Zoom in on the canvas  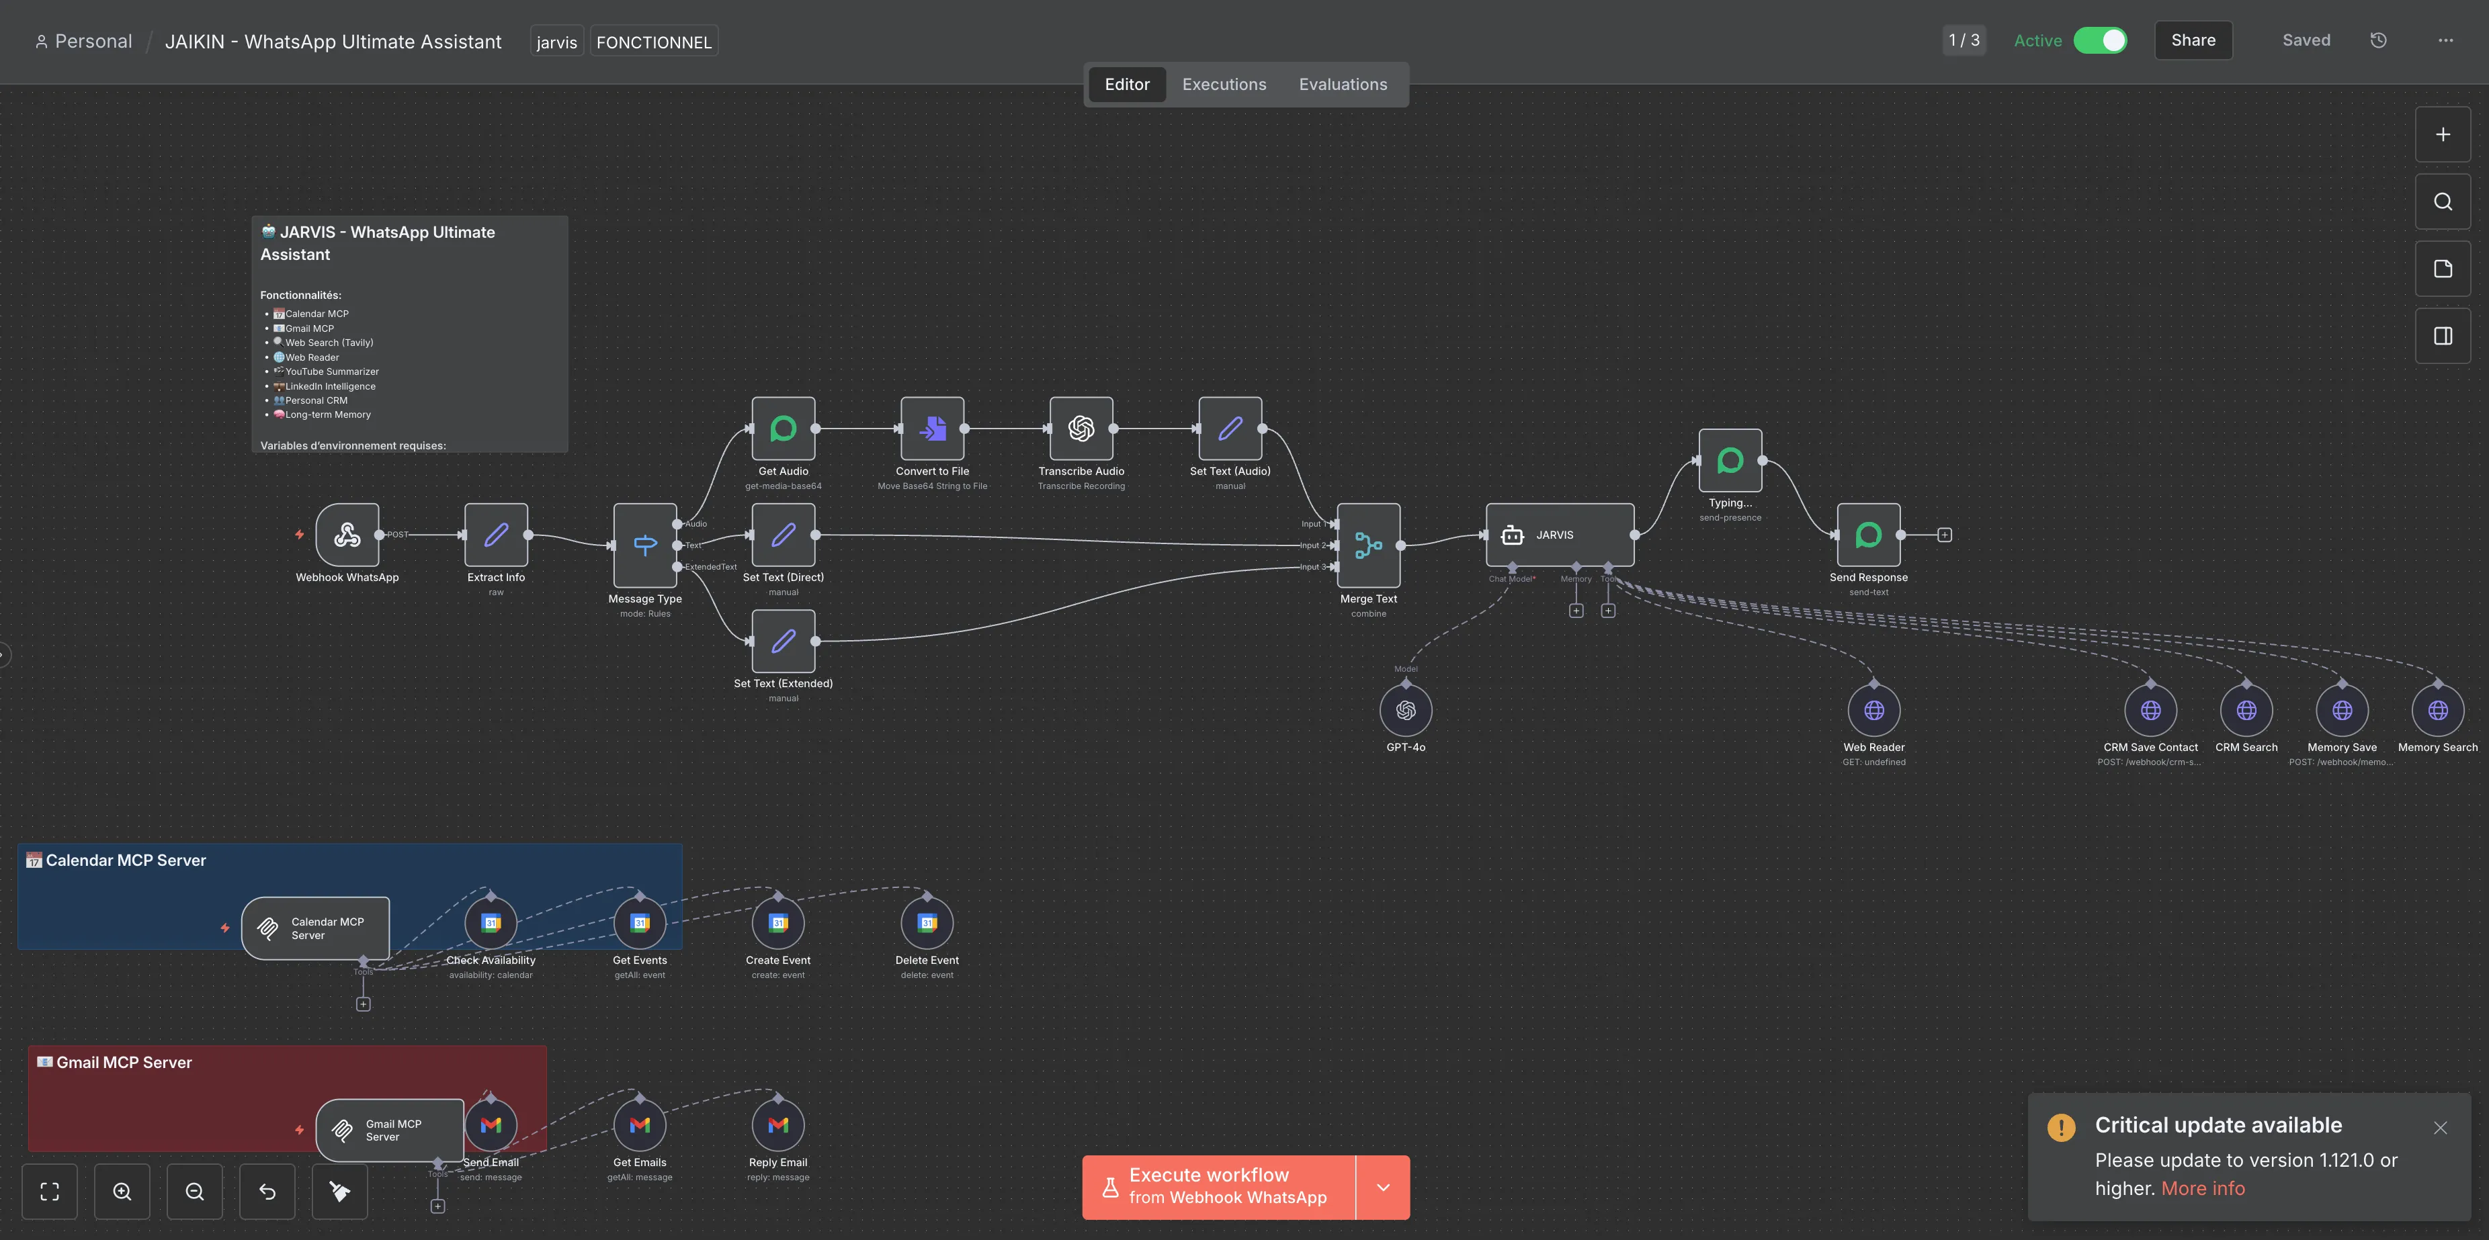point(123,1191)
